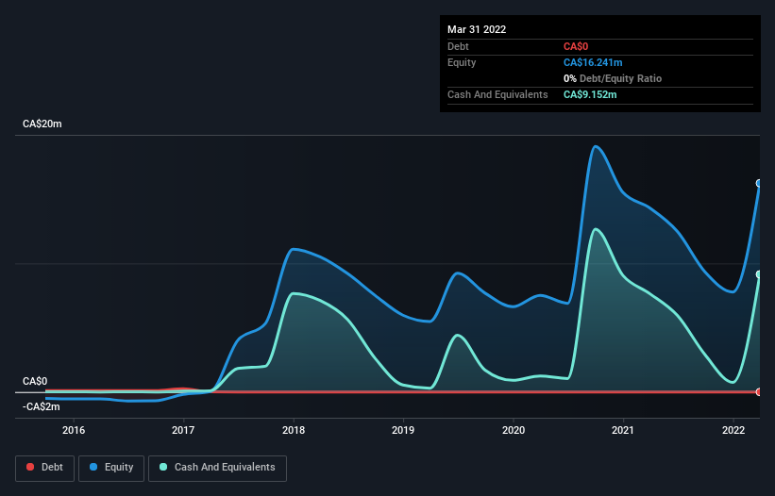775x496 pixels.
Task: Click the CA$0 y-axis label
Action: pyautogui.click(x=35, y=382)
